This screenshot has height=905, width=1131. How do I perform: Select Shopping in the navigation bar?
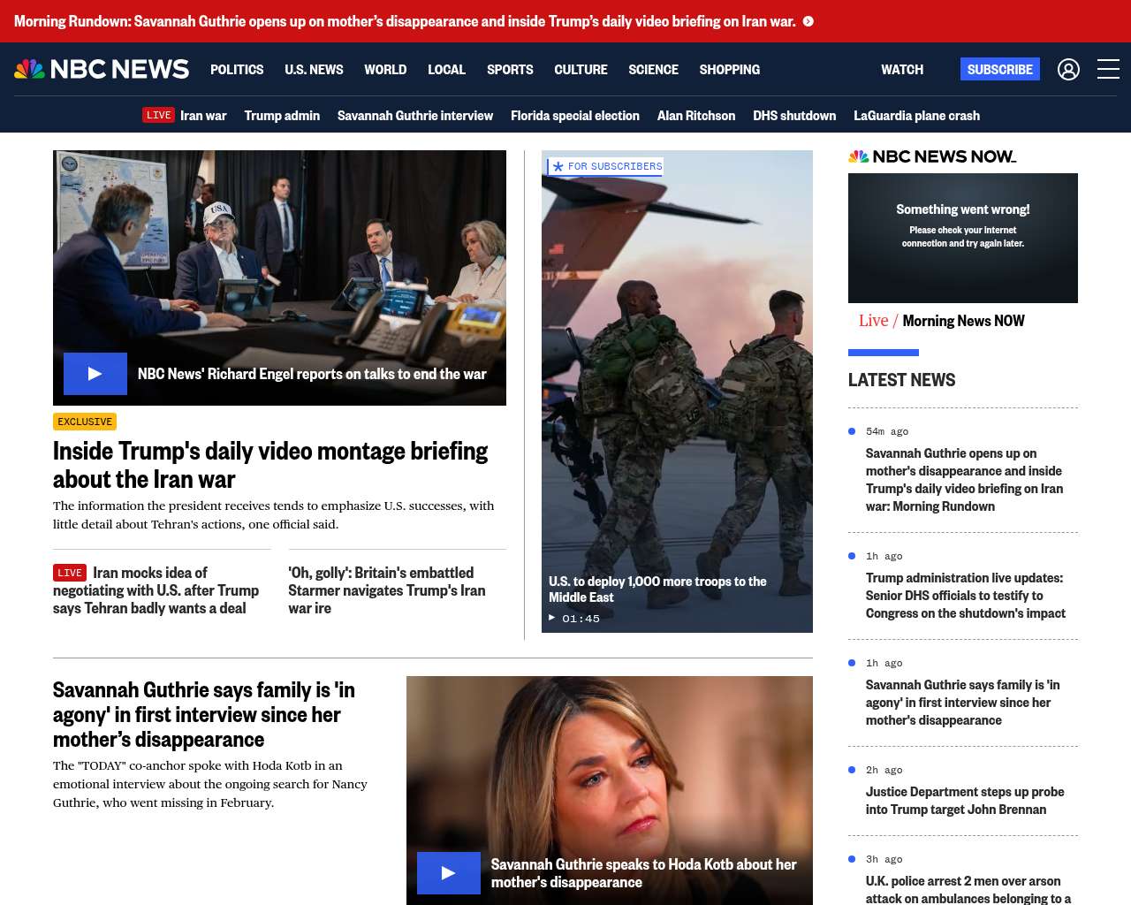(729, 70)
